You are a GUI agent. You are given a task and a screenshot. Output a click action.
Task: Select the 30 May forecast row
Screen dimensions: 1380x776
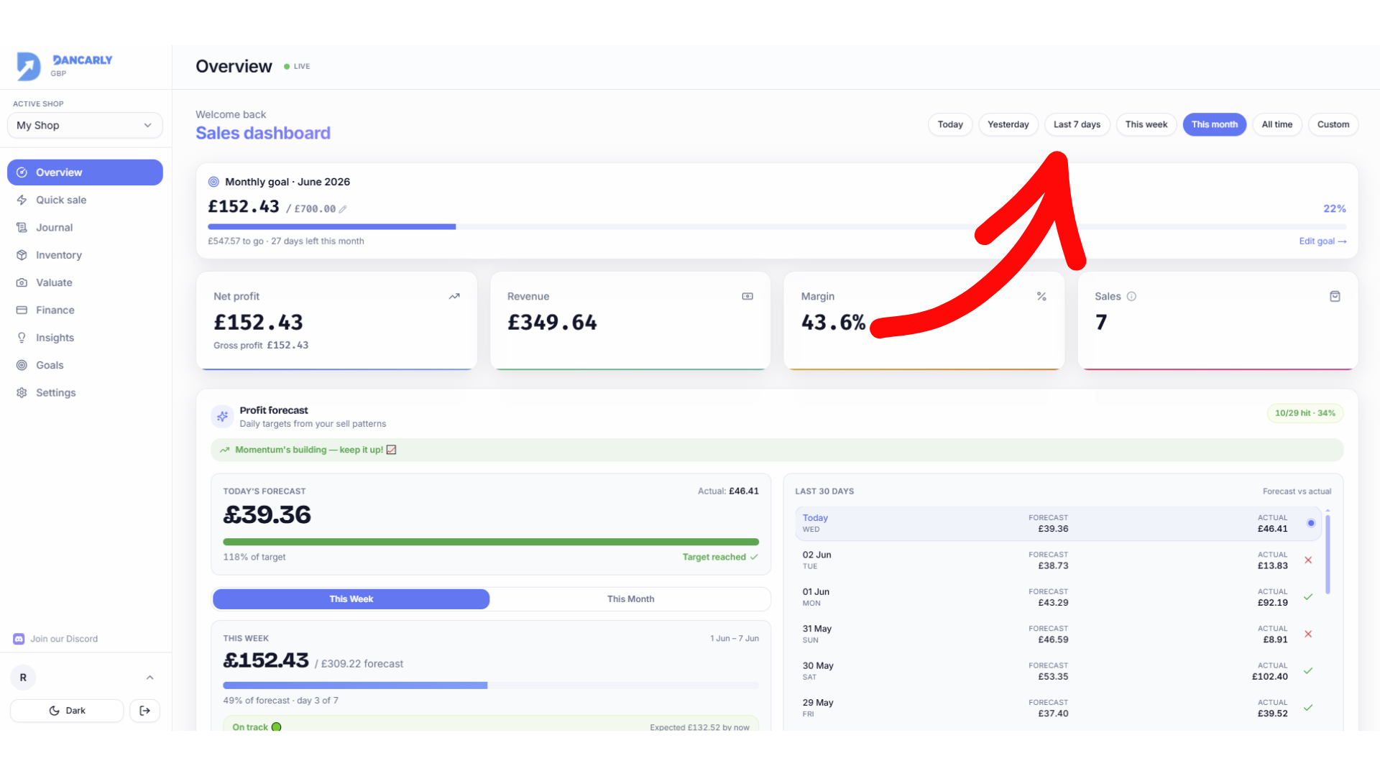click(1058, 671)
